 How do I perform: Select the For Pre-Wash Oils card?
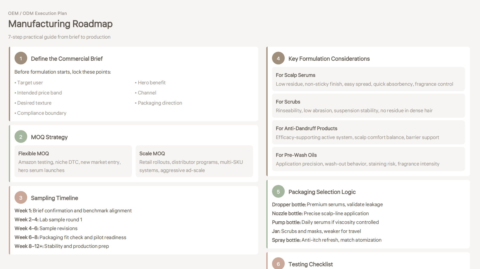pyautogui.click(x=368, y=159)
